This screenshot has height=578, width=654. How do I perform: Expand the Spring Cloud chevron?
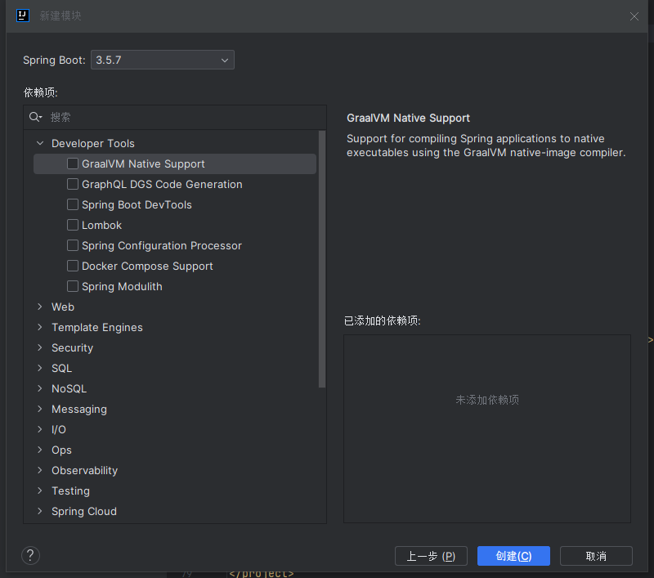(x=40, y=511)
